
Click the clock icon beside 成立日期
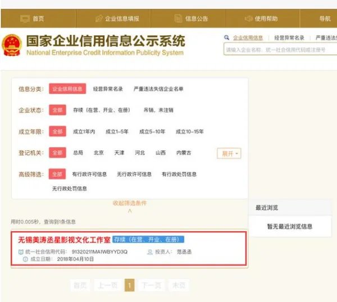point(25,259)
